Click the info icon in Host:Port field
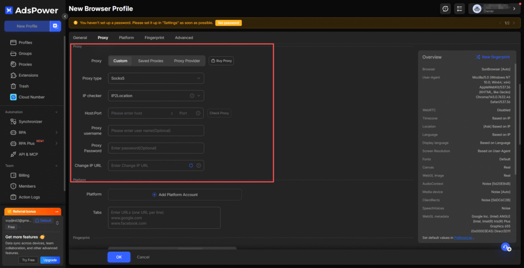The height and width of the screenshot is (268, 524). point(198,113)
